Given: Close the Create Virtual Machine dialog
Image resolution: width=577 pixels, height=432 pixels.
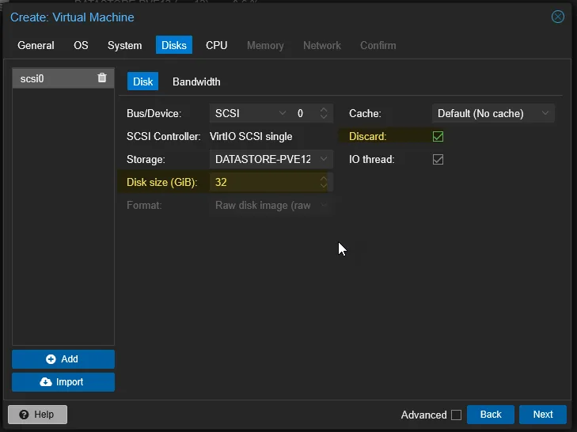Looking at the screenshot, I should [x=558, y=17].
